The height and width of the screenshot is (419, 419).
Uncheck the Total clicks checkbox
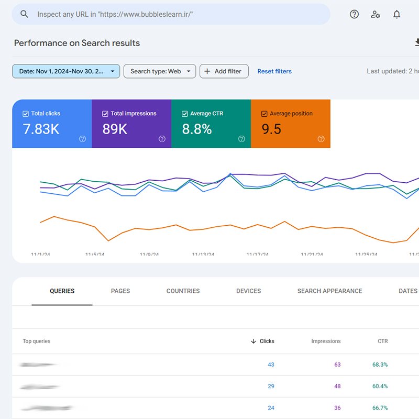pyautogui.click(x=26, y=114)
